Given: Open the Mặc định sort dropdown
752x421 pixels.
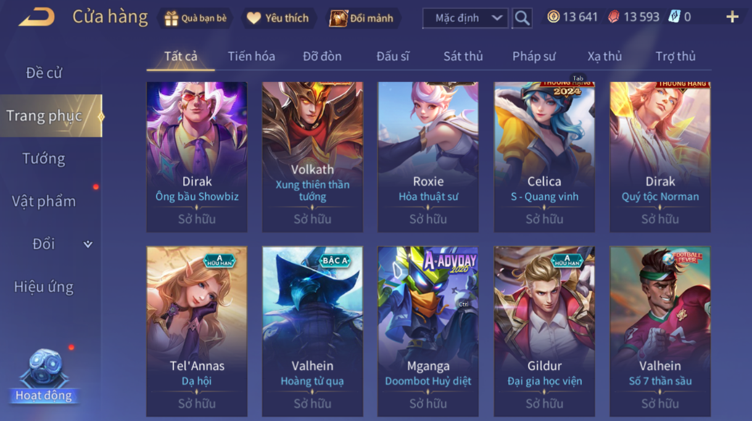Looking at the screenshot, I should pos(466,18).
